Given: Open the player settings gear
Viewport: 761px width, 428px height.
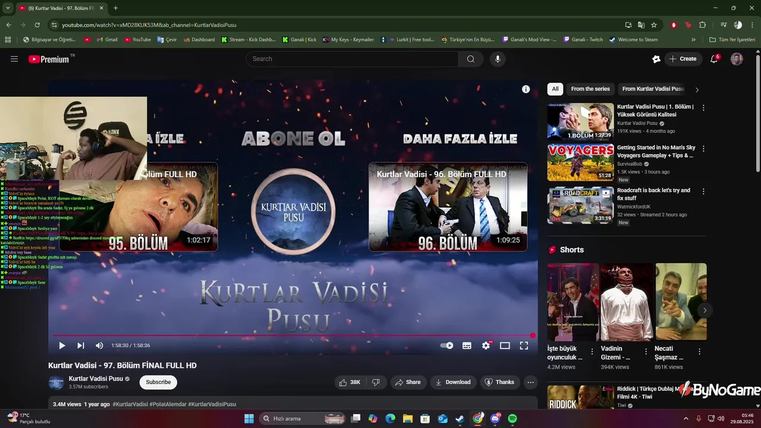Looking at the screenshot, I should pyautogui.click(x=486, y=345).
